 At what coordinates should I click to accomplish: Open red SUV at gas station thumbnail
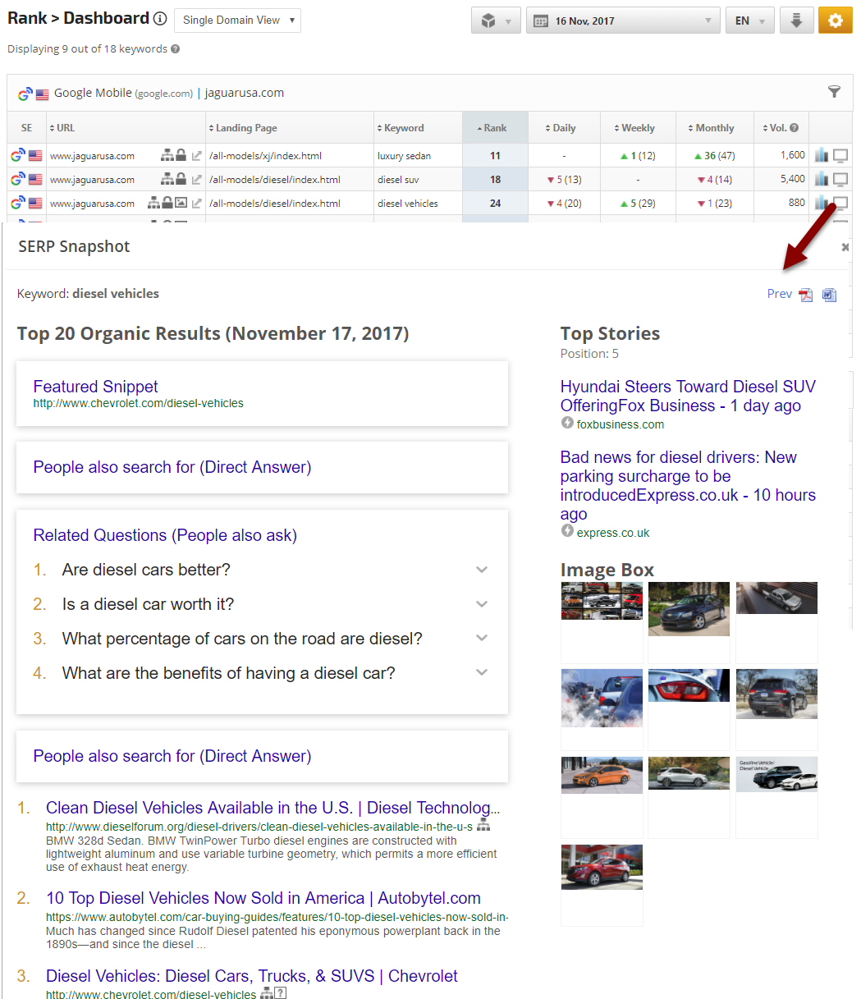[x=602, y=867]
